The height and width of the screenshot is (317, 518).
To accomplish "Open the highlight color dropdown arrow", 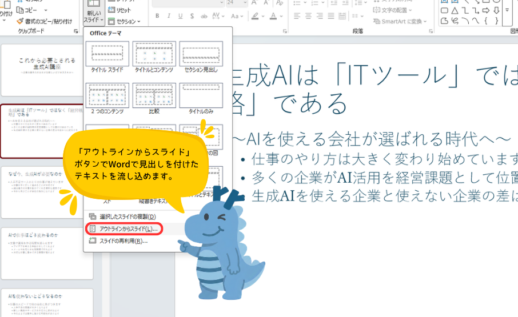I will pos(263,16).
